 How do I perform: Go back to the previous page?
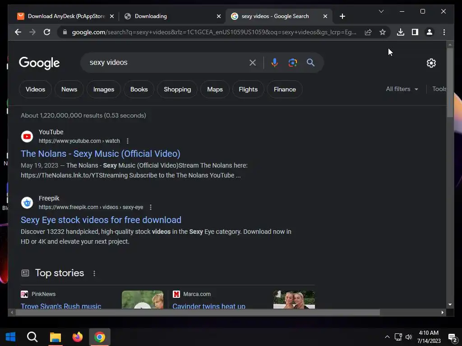[18, 32]
